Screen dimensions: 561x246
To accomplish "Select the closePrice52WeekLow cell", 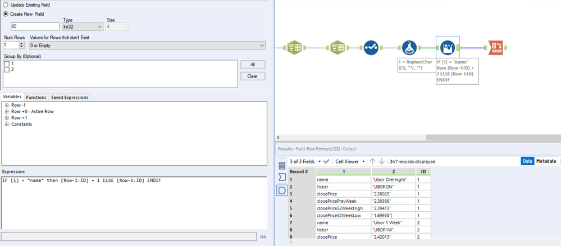I will [x=344, y=215].
